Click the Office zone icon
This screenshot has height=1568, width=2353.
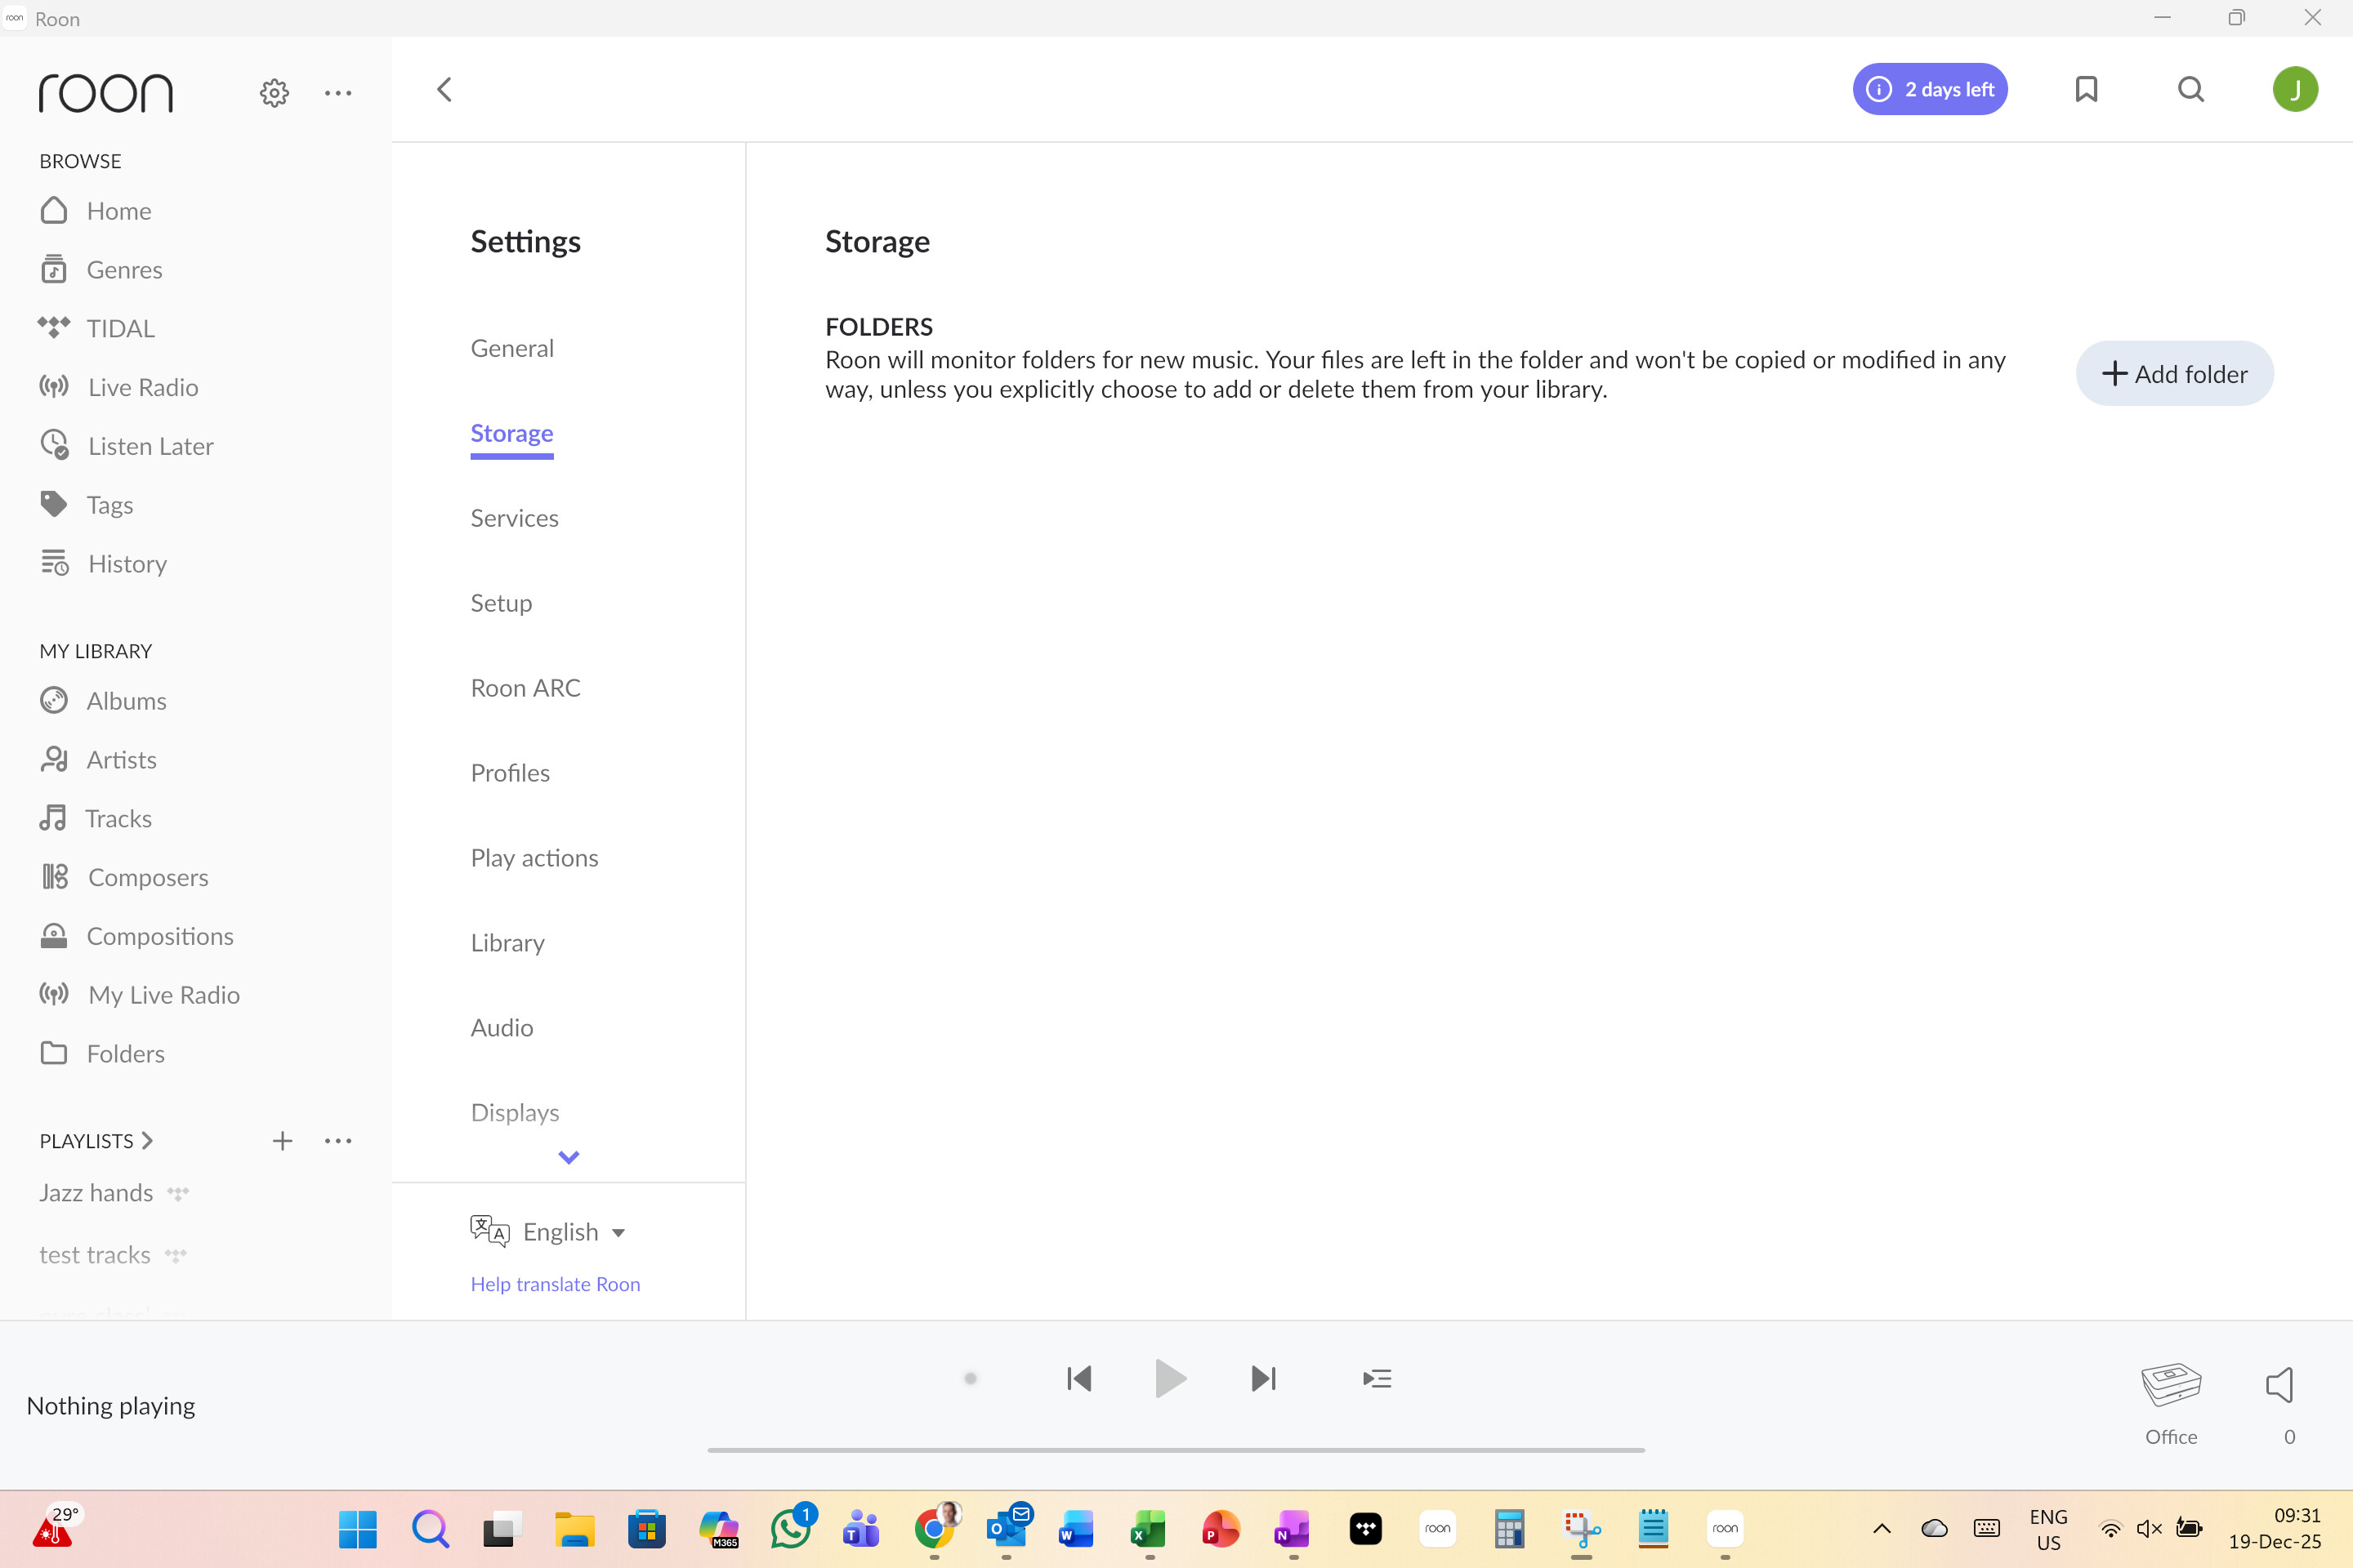[2170, 1385]
